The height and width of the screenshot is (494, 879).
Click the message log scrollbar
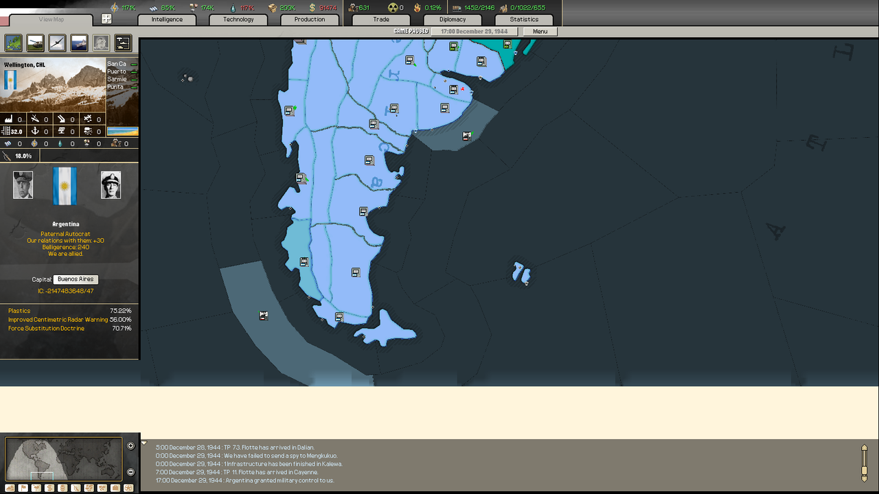tap(865, 463)
